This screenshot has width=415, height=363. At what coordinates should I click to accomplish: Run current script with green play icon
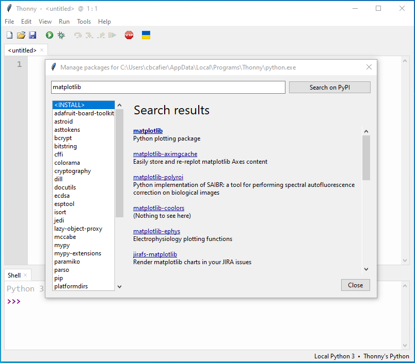click(50, 35)
